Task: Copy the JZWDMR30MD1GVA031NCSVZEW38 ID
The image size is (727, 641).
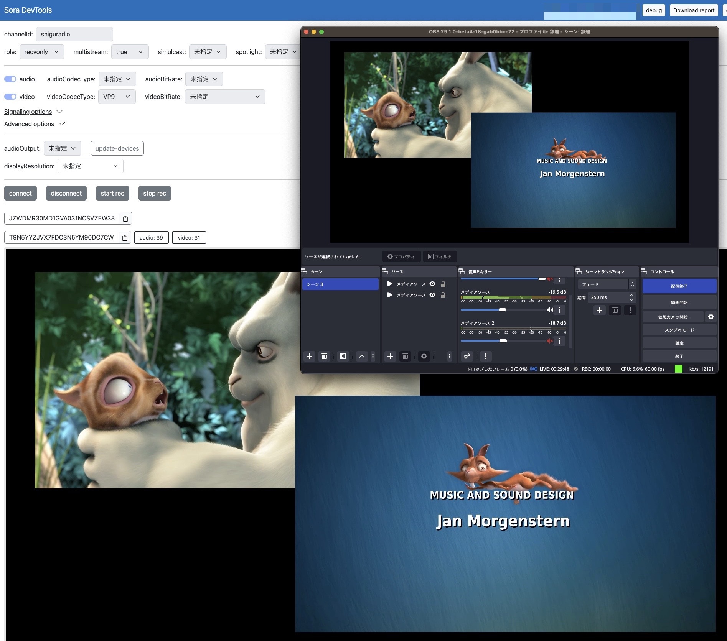Action: [125, 219]
